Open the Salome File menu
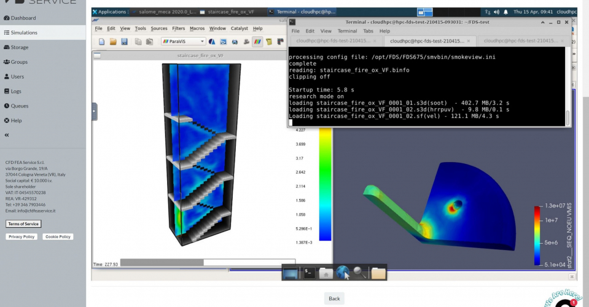 tap(98, 28)
